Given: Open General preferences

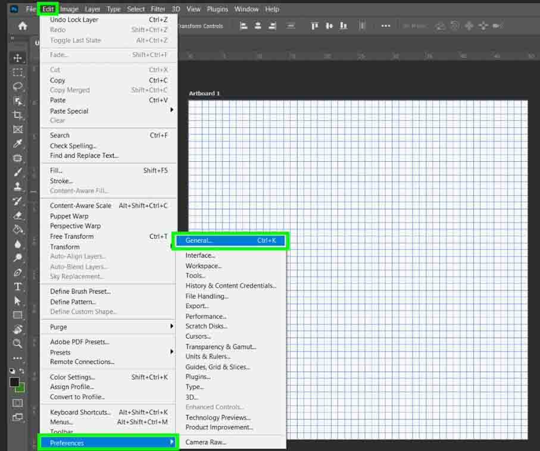Looking at the screenshot, I should [x=230, y=240].
